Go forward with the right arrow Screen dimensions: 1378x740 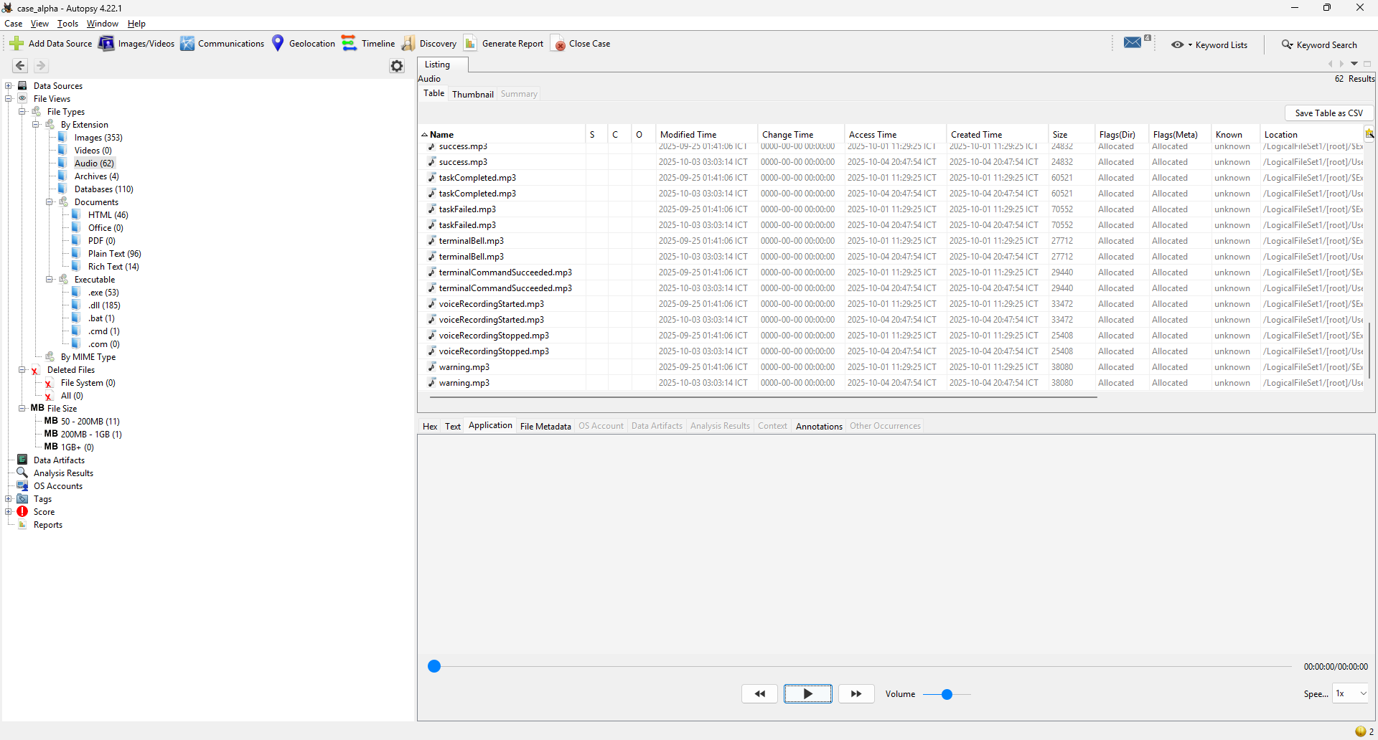tap(41, 66)
